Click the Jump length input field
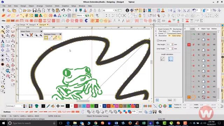224x126 pixels. click(169, 49)
